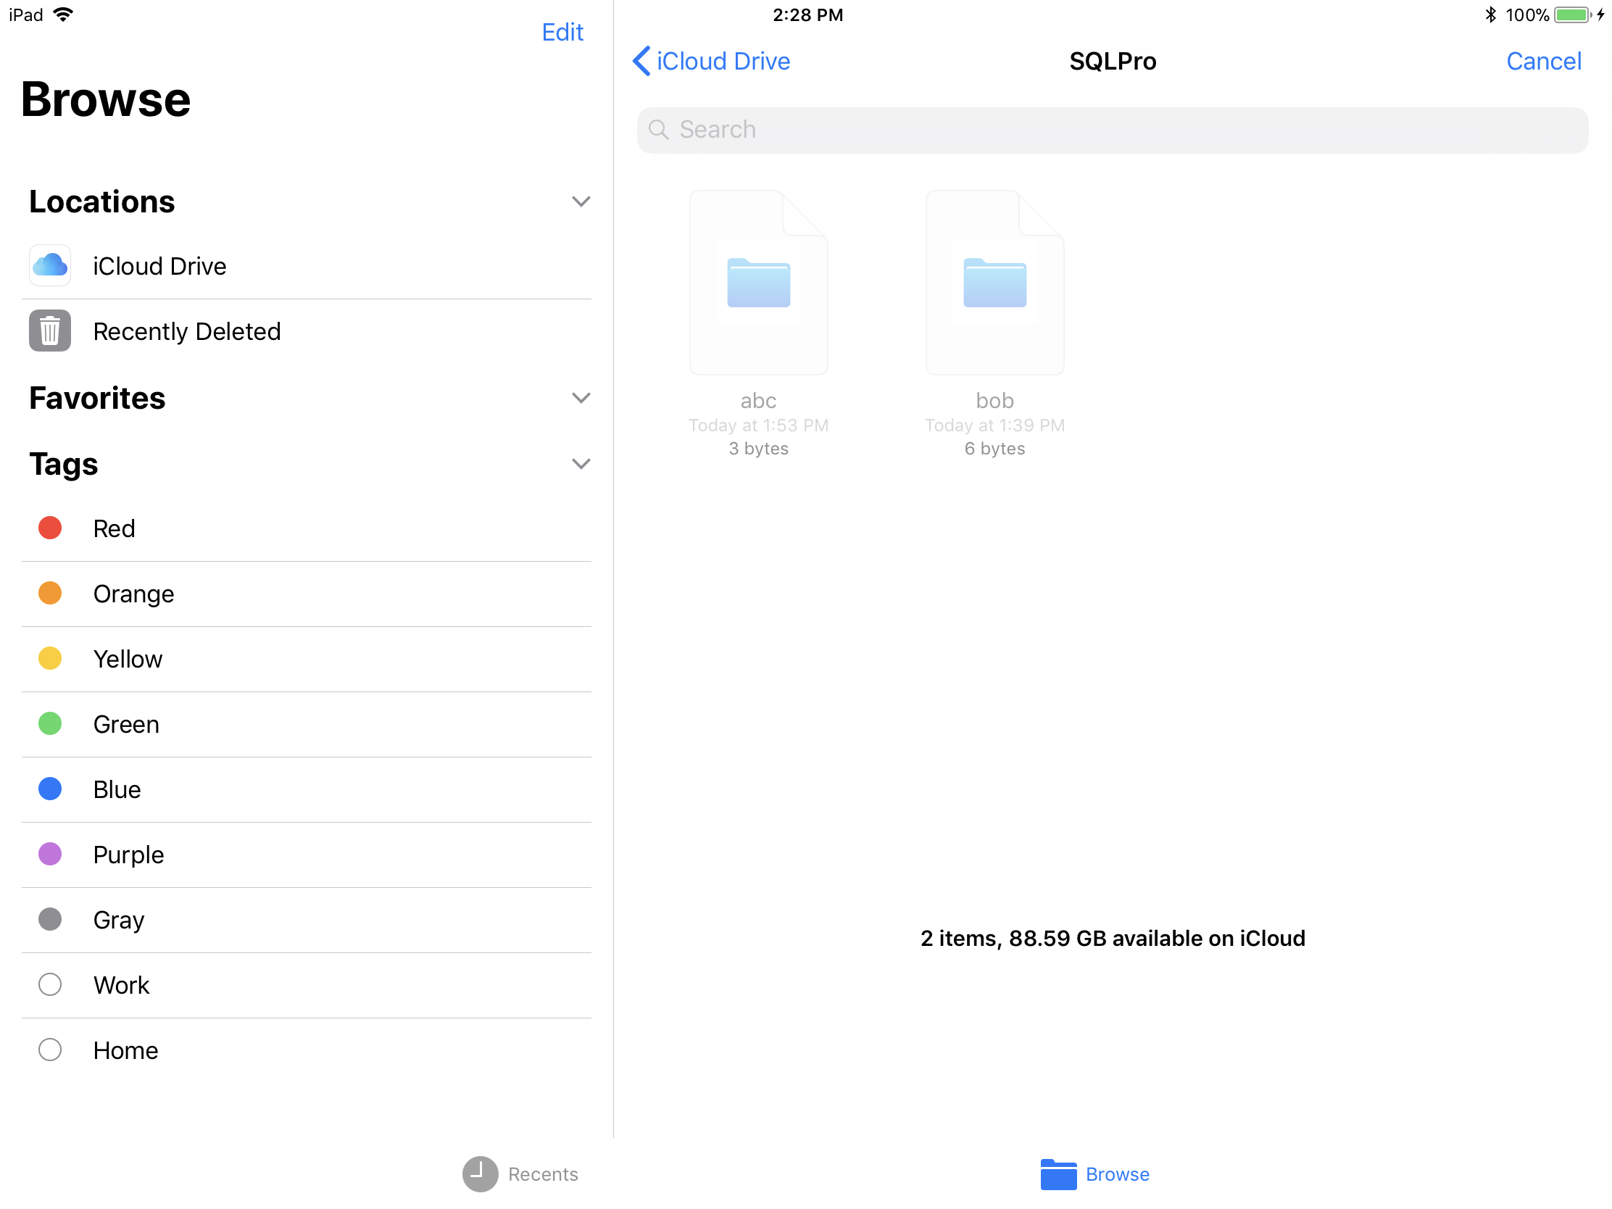This screenshot has height=1209, width=1612.
Task: Collapse the Locations section chevron
Action: coord(581,202)
